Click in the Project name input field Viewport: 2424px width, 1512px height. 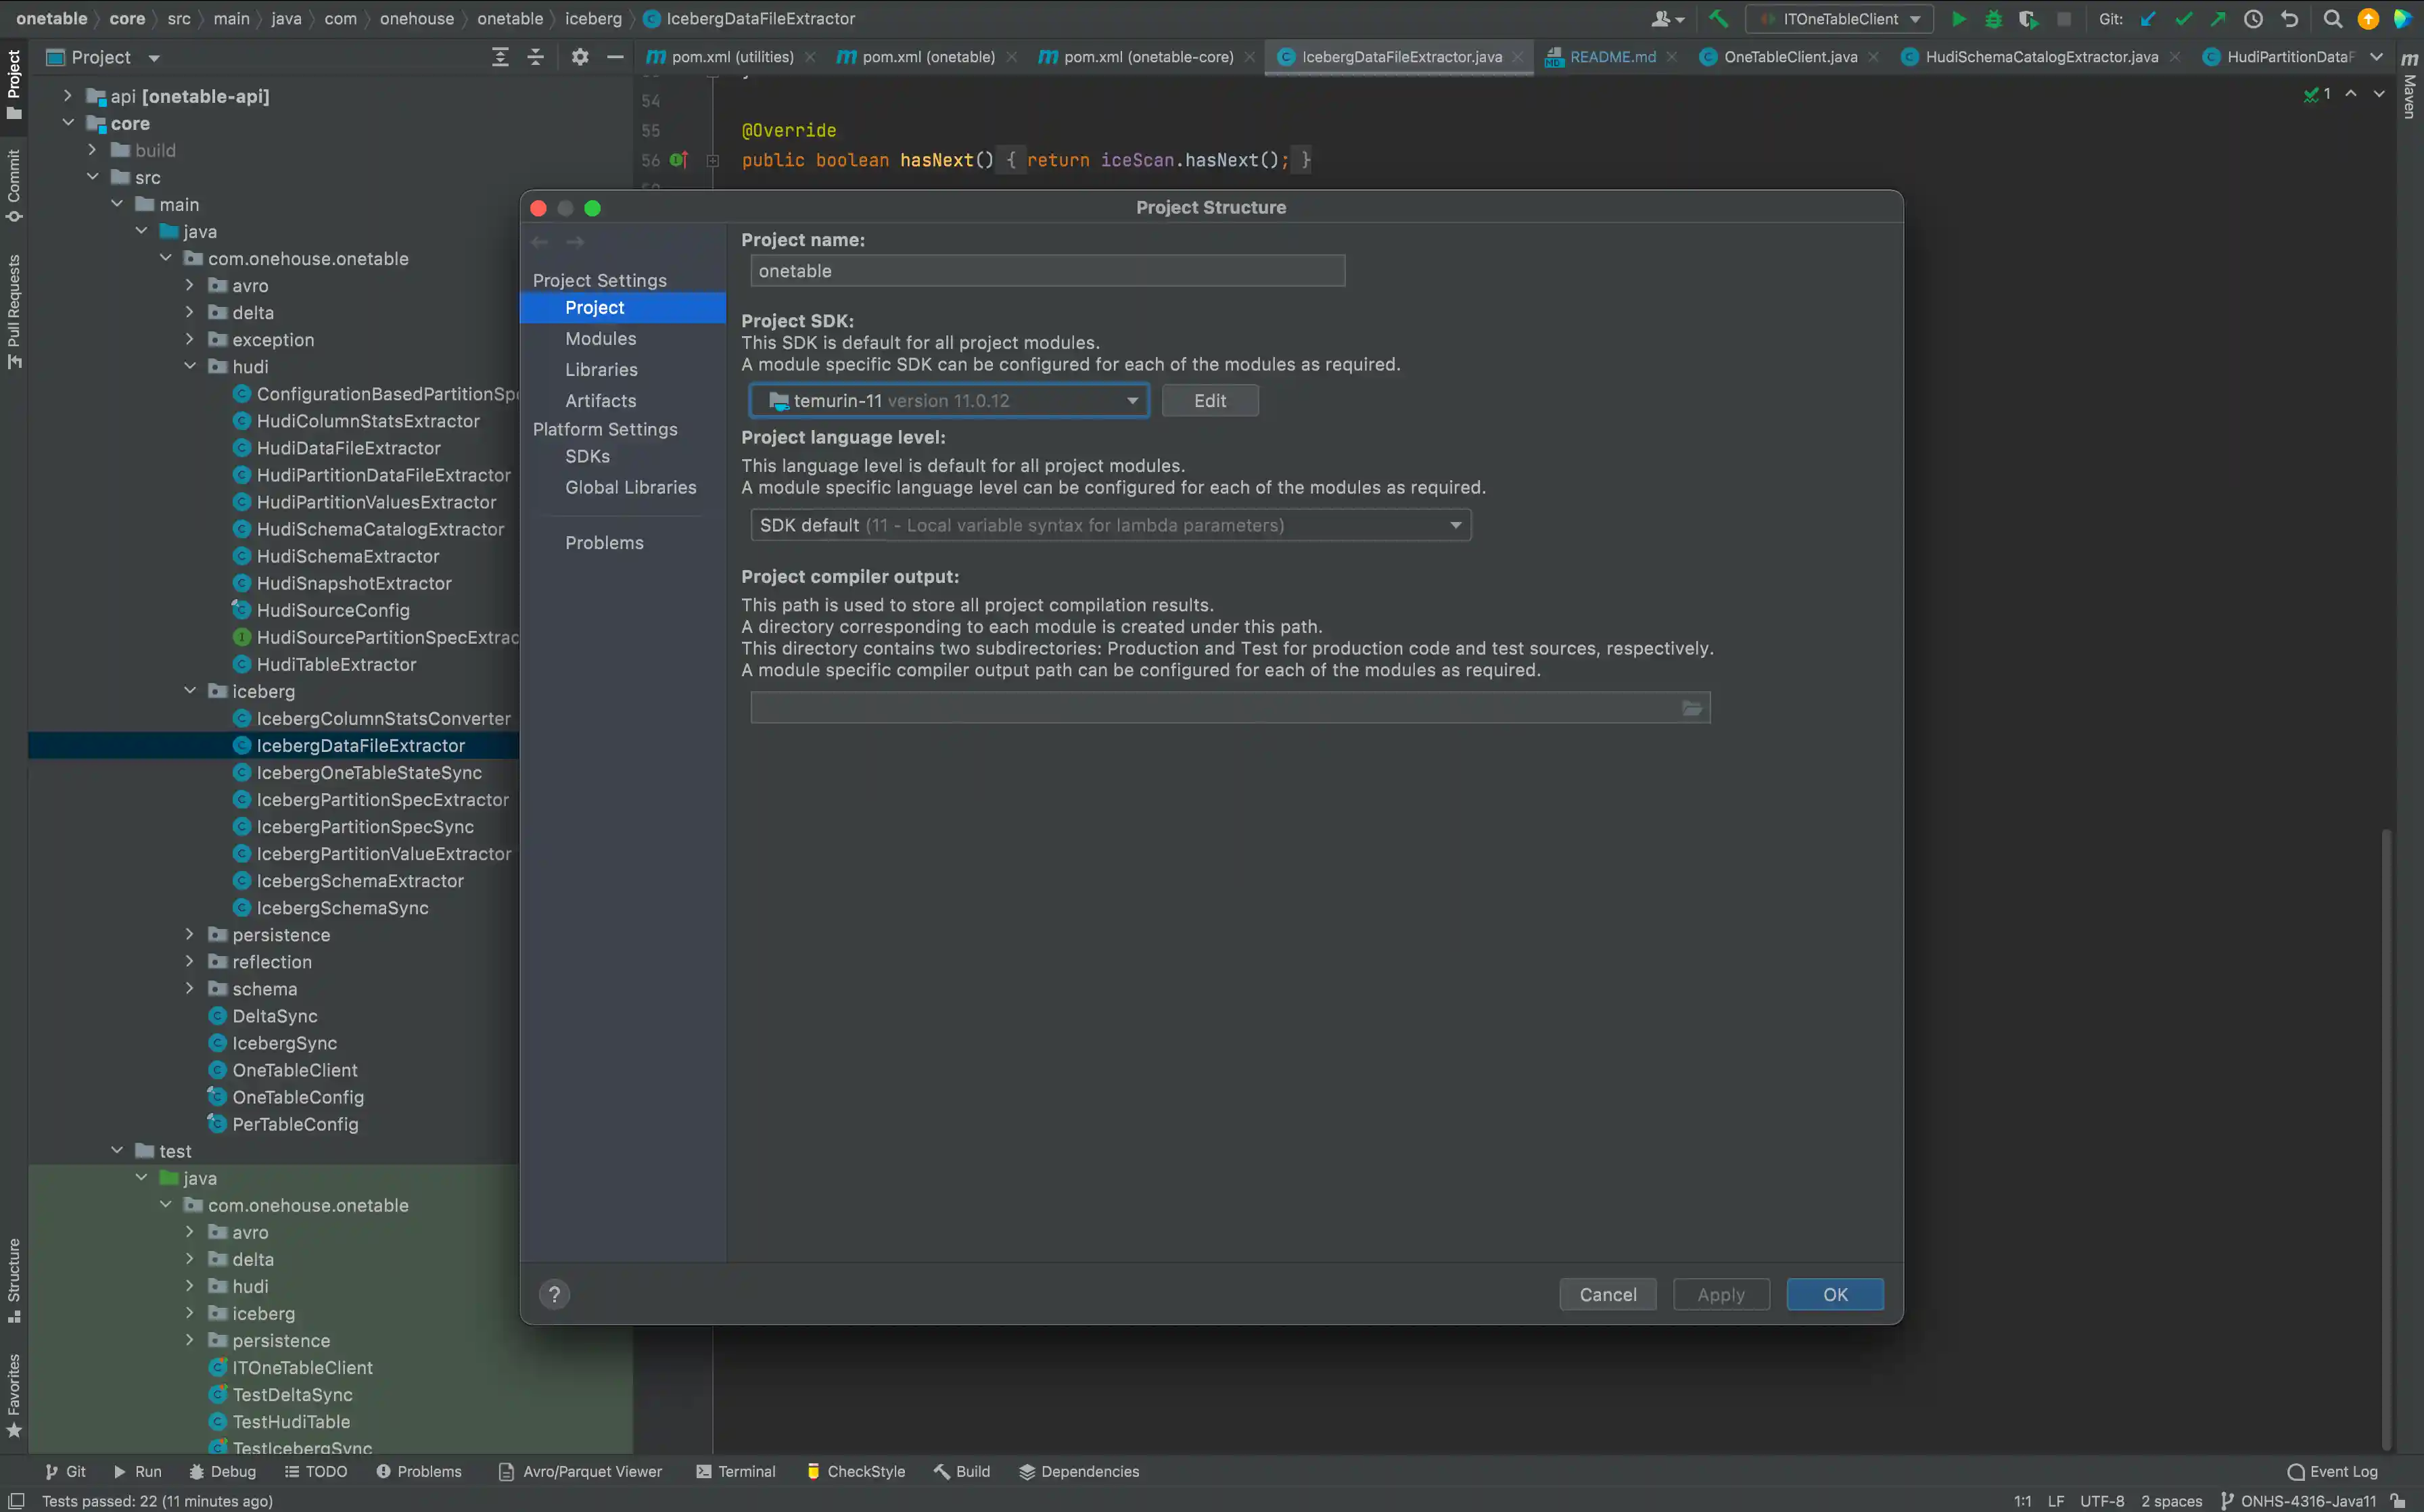pyautogui.click(x=1046, y=271)
